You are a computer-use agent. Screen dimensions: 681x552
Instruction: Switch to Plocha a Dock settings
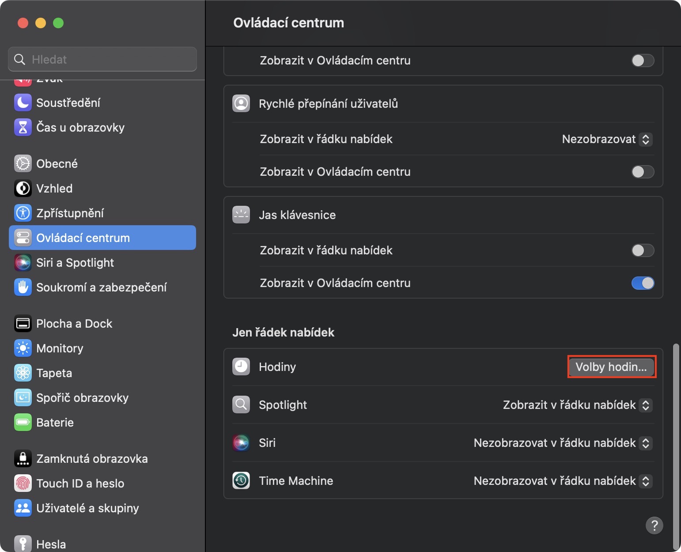[x=74, y=323]
